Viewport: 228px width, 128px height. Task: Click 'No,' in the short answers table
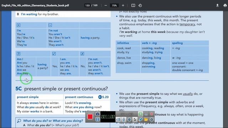(83, 66)
